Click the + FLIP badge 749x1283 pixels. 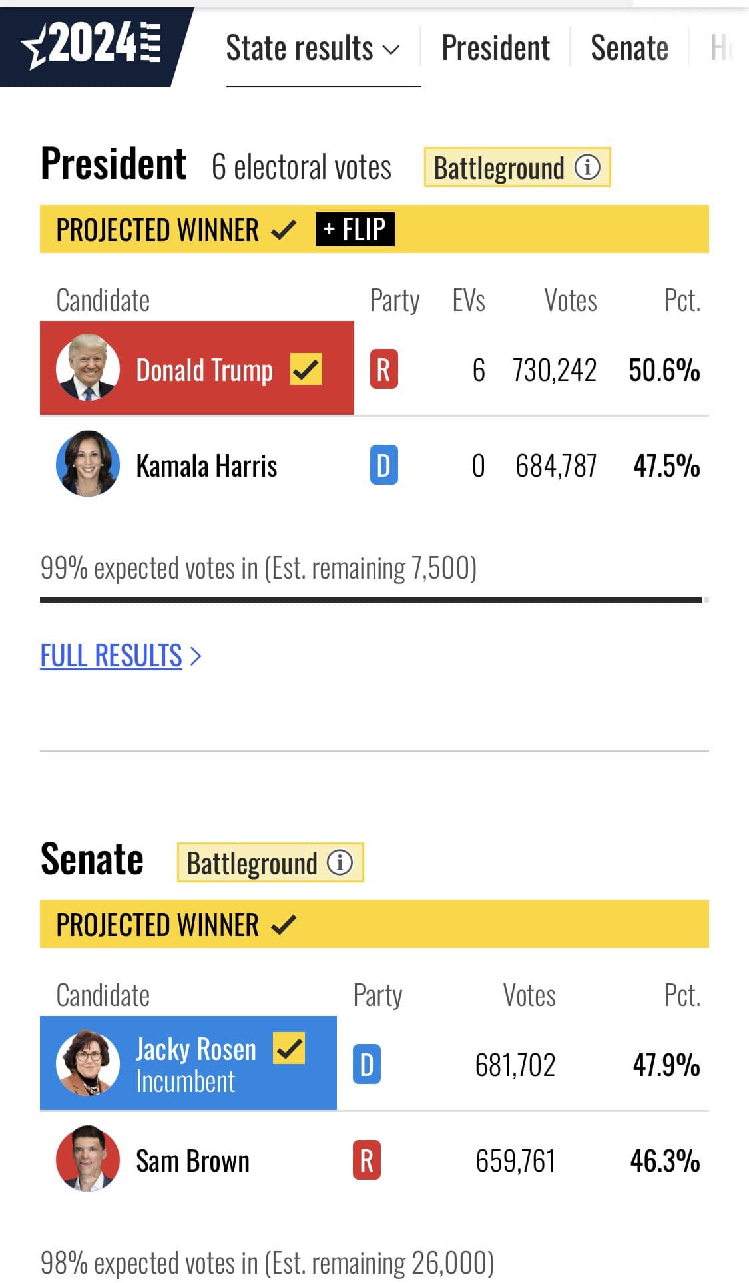[355, 230]
